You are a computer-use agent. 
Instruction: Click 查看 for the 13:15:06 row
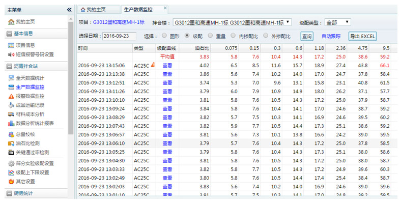[x=167, y=66]
